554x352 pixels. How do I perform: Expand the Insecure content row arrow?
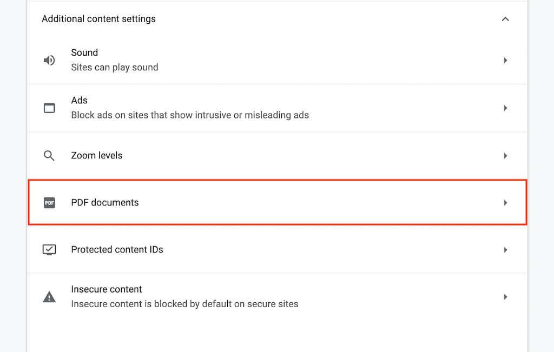coord(505,297)
